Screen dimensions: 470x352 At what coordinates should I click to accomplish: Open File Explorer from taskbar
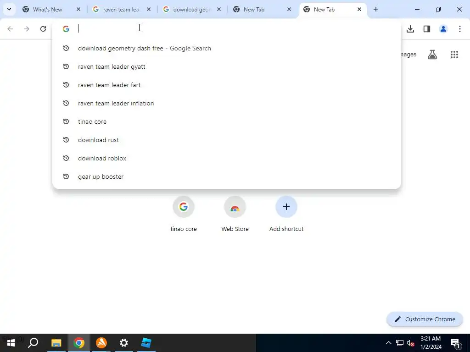point(56,343)
